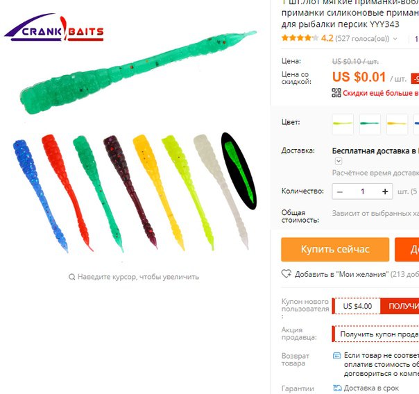Click the magnifier zoom hint icon

pyautogui.click(x=71, y=277)
